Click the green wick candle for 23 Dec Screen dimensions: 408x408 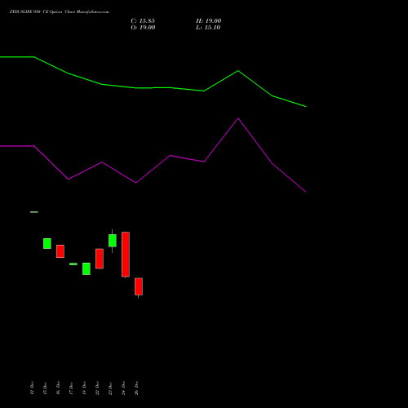(113, 241)
